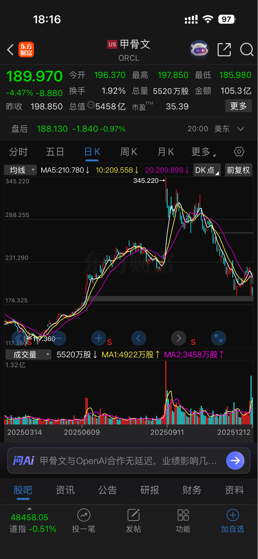
Task: Tap the 更多 quote details button
Action: (x=239, y=106)
